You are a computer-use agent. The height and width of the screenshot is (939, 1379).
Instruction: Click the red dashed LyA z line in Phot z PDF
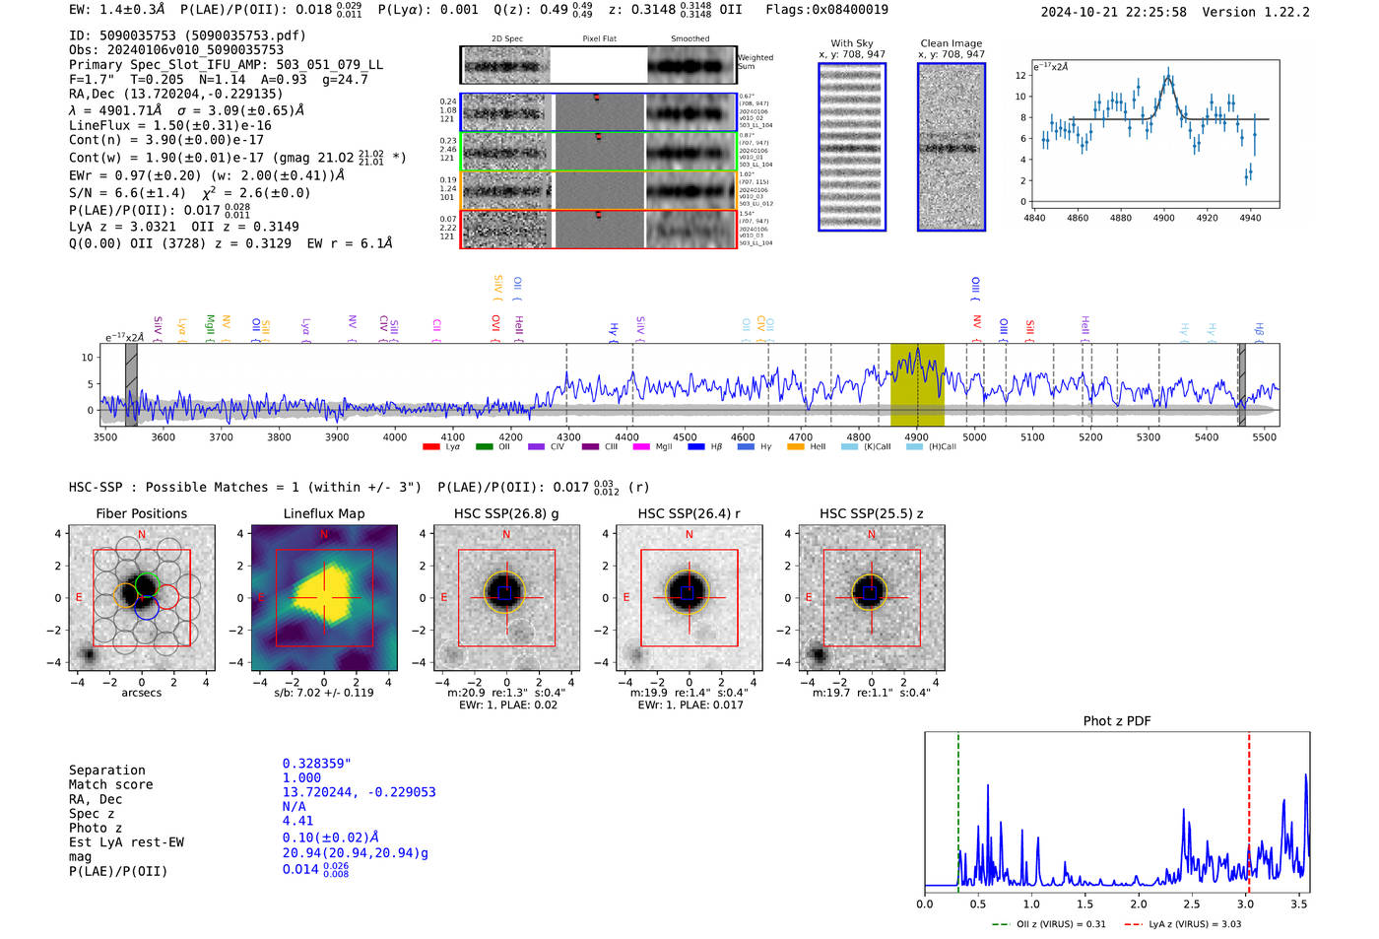click(x=1249, y=813)
